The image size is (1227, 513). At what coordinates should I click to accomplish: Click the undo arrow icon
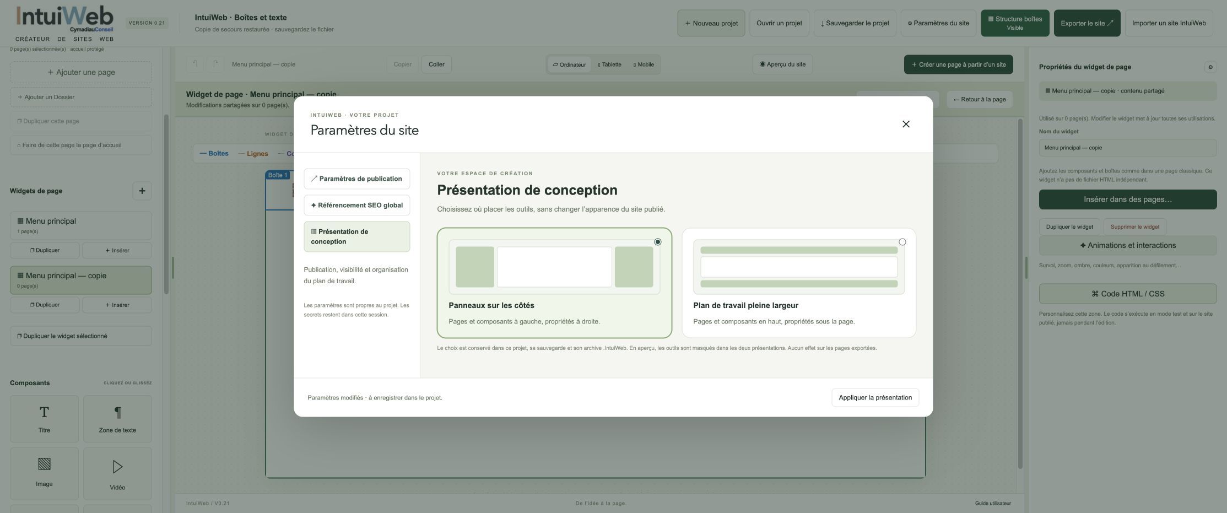tap(195, 64)
